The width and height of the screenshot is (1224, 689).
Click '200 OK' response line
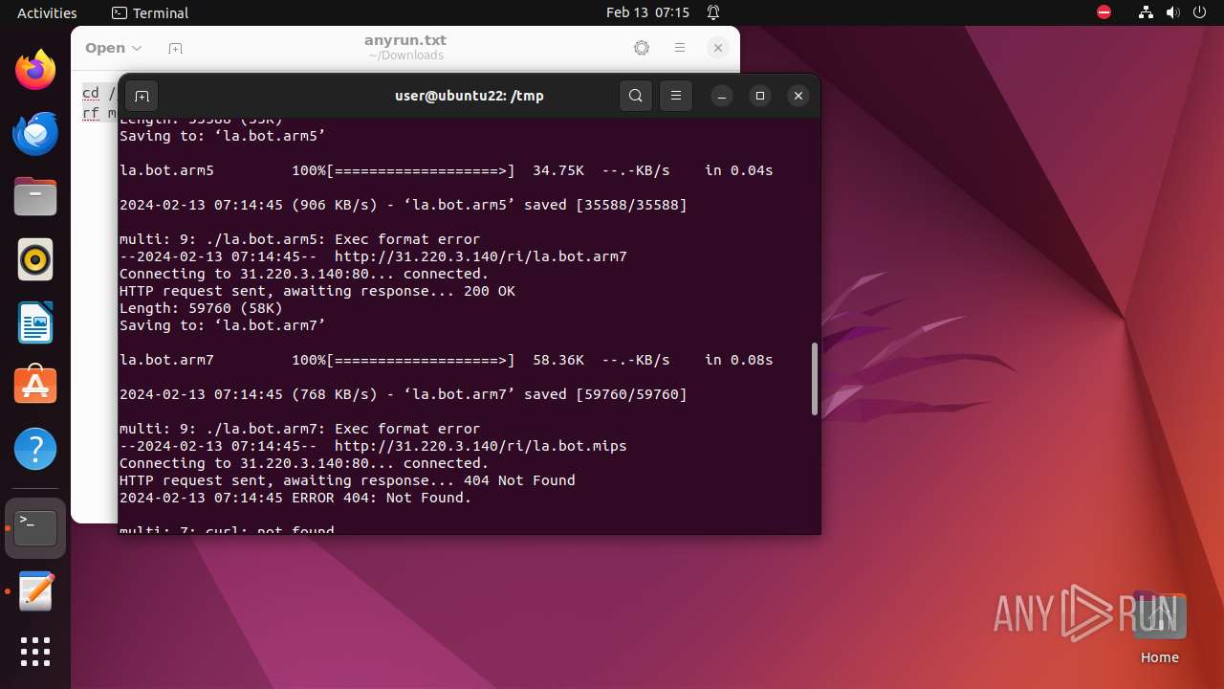point(317,291)
